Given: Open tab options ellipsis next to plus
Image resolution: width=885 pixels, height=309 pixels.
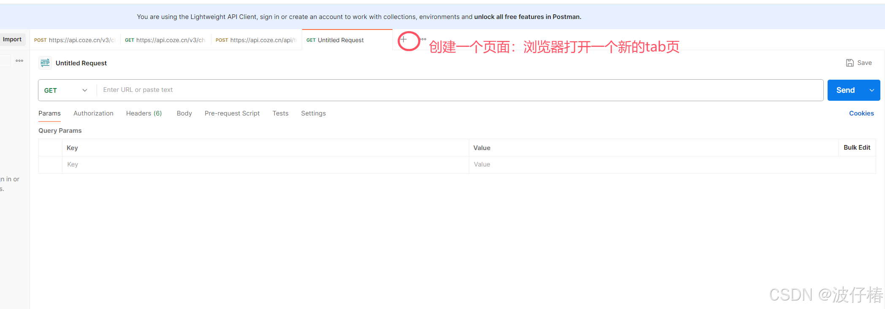Looking at the screenshot, I should coord(423,39).
